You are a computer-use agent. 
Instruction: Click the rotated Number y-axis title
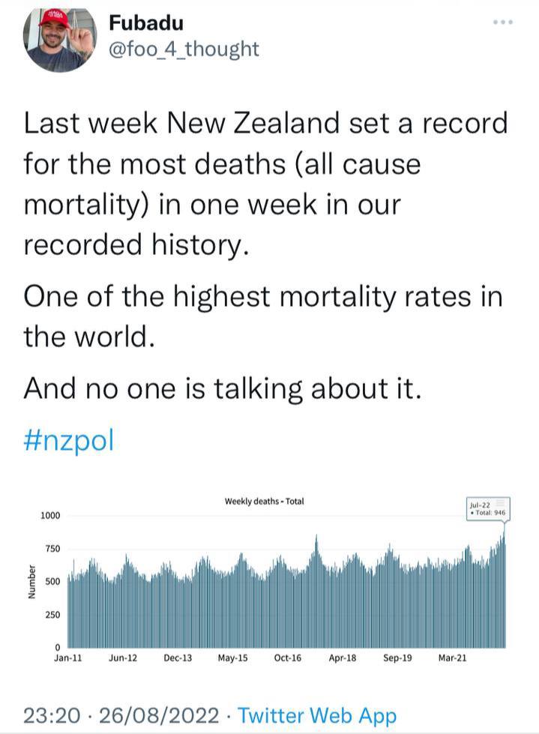pyautogui.click(x=31, y=582)
